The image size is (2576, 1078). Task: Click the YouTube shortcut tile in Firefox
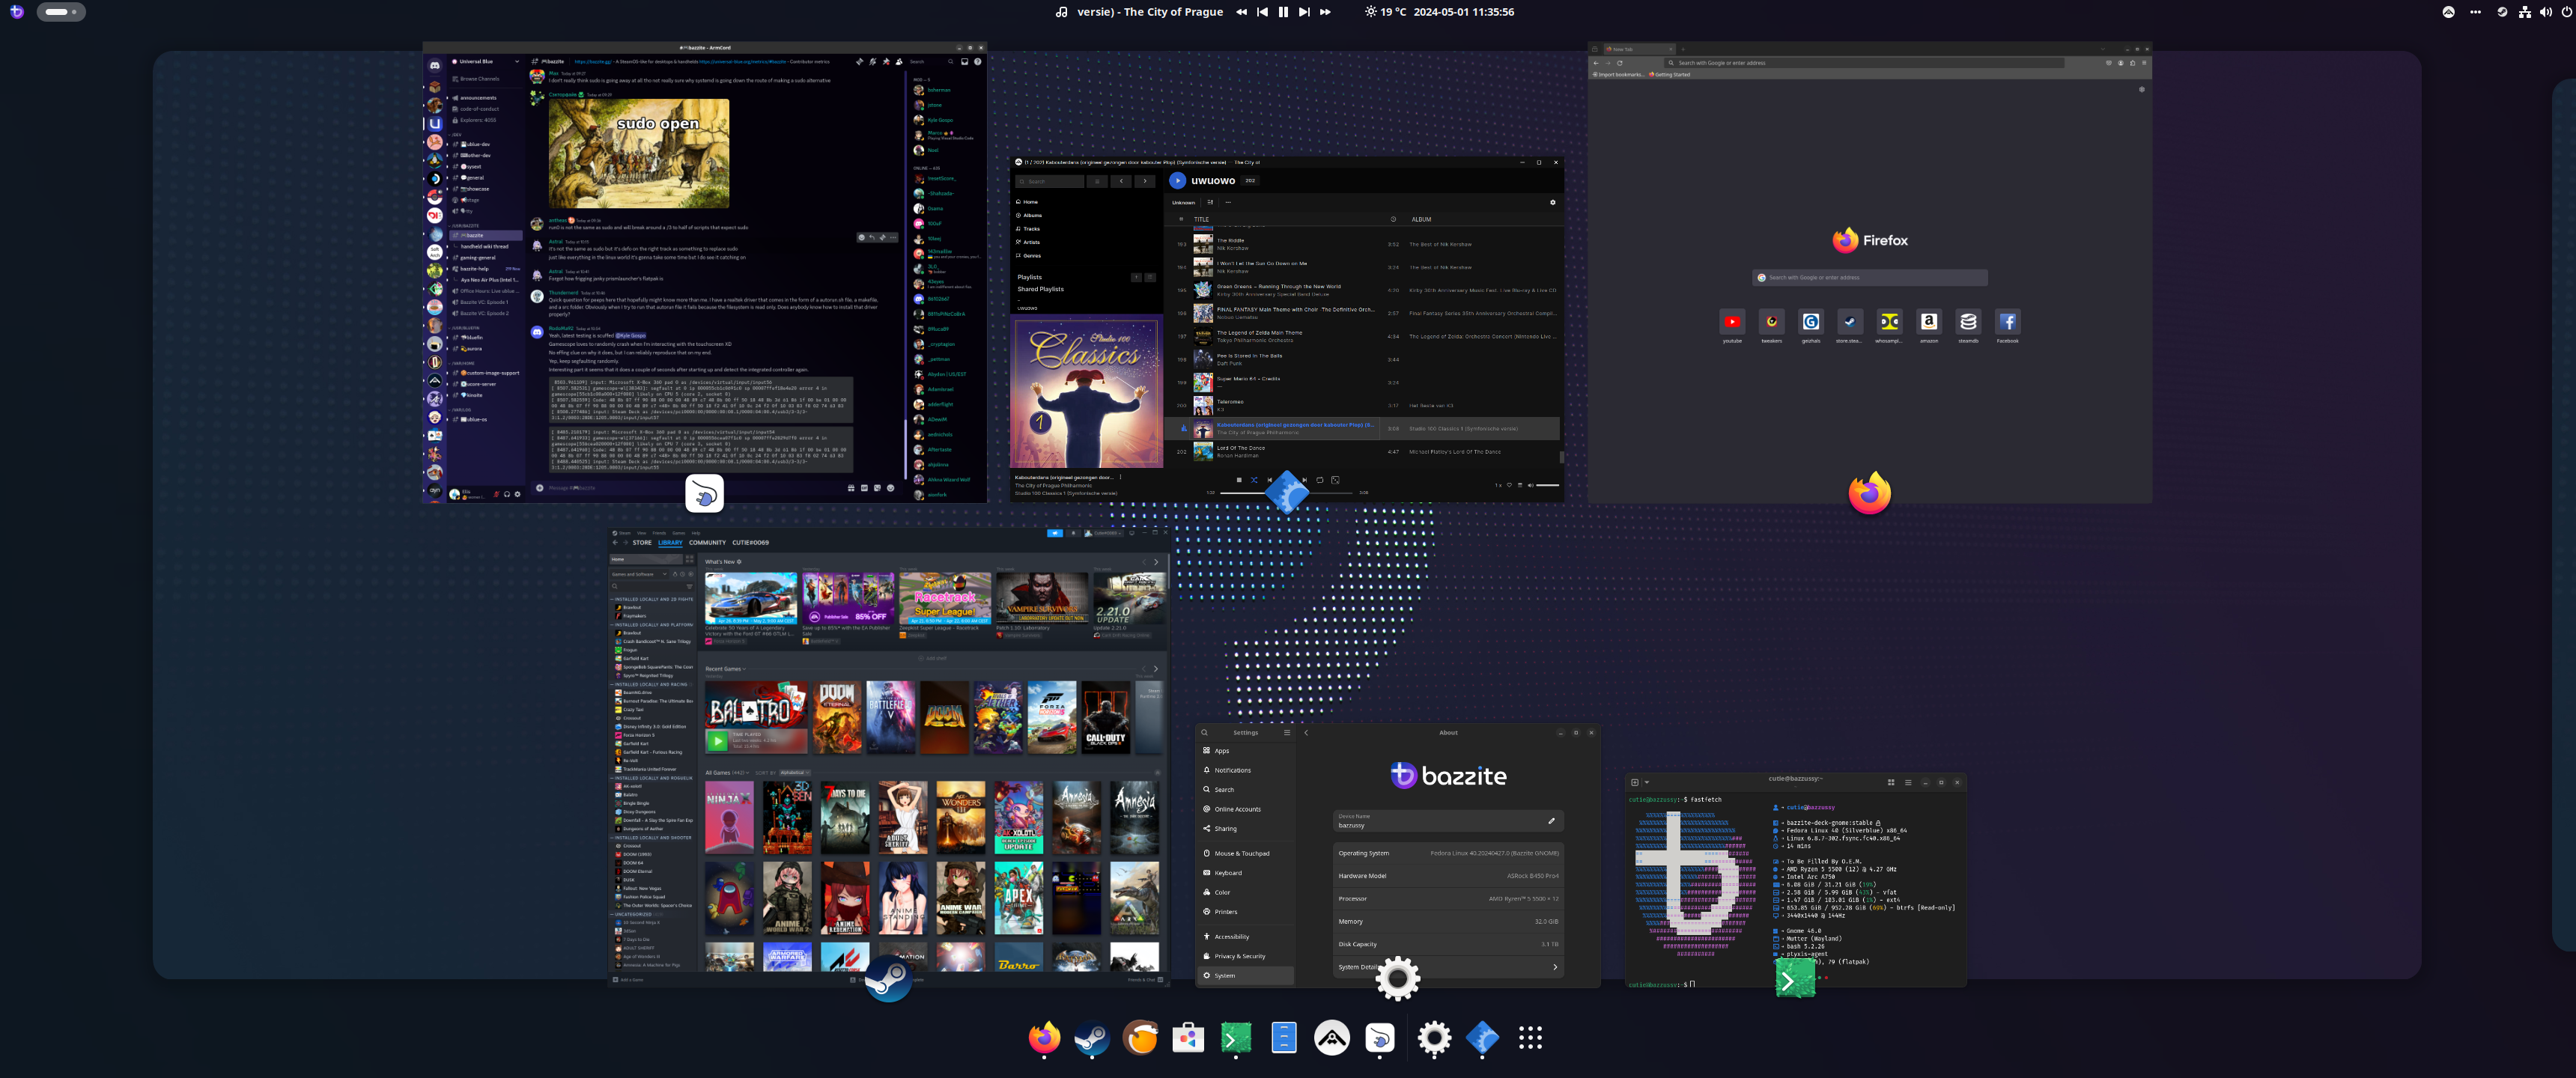coord(1731,322)
